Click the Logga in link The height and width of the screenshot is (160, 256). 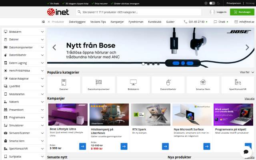221,12
